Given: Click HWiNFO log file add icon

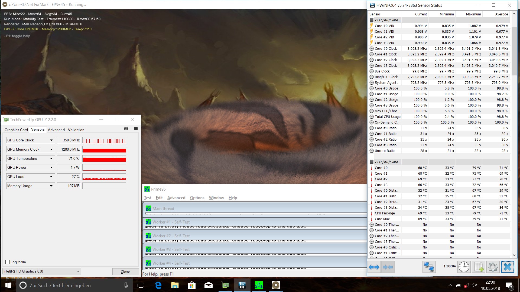Looking at the screenshot, I should 478,267.
